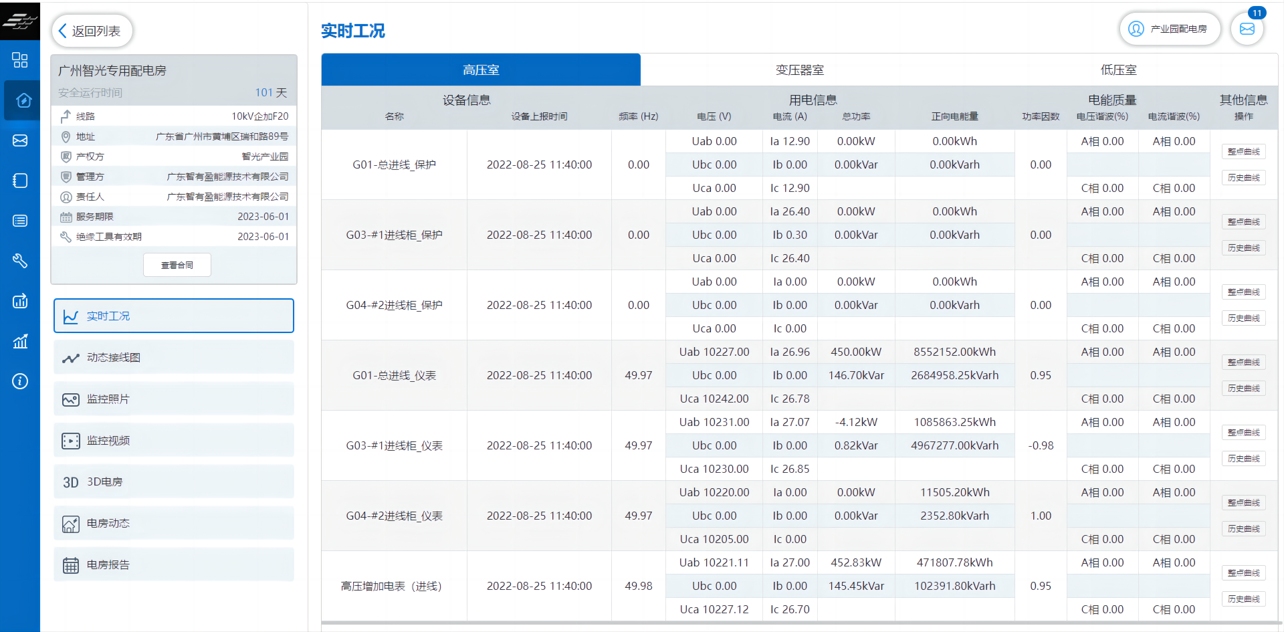The image size is (1284, 632).
Task: Switch to the 变压器室 tab
Action: [799, 70]
